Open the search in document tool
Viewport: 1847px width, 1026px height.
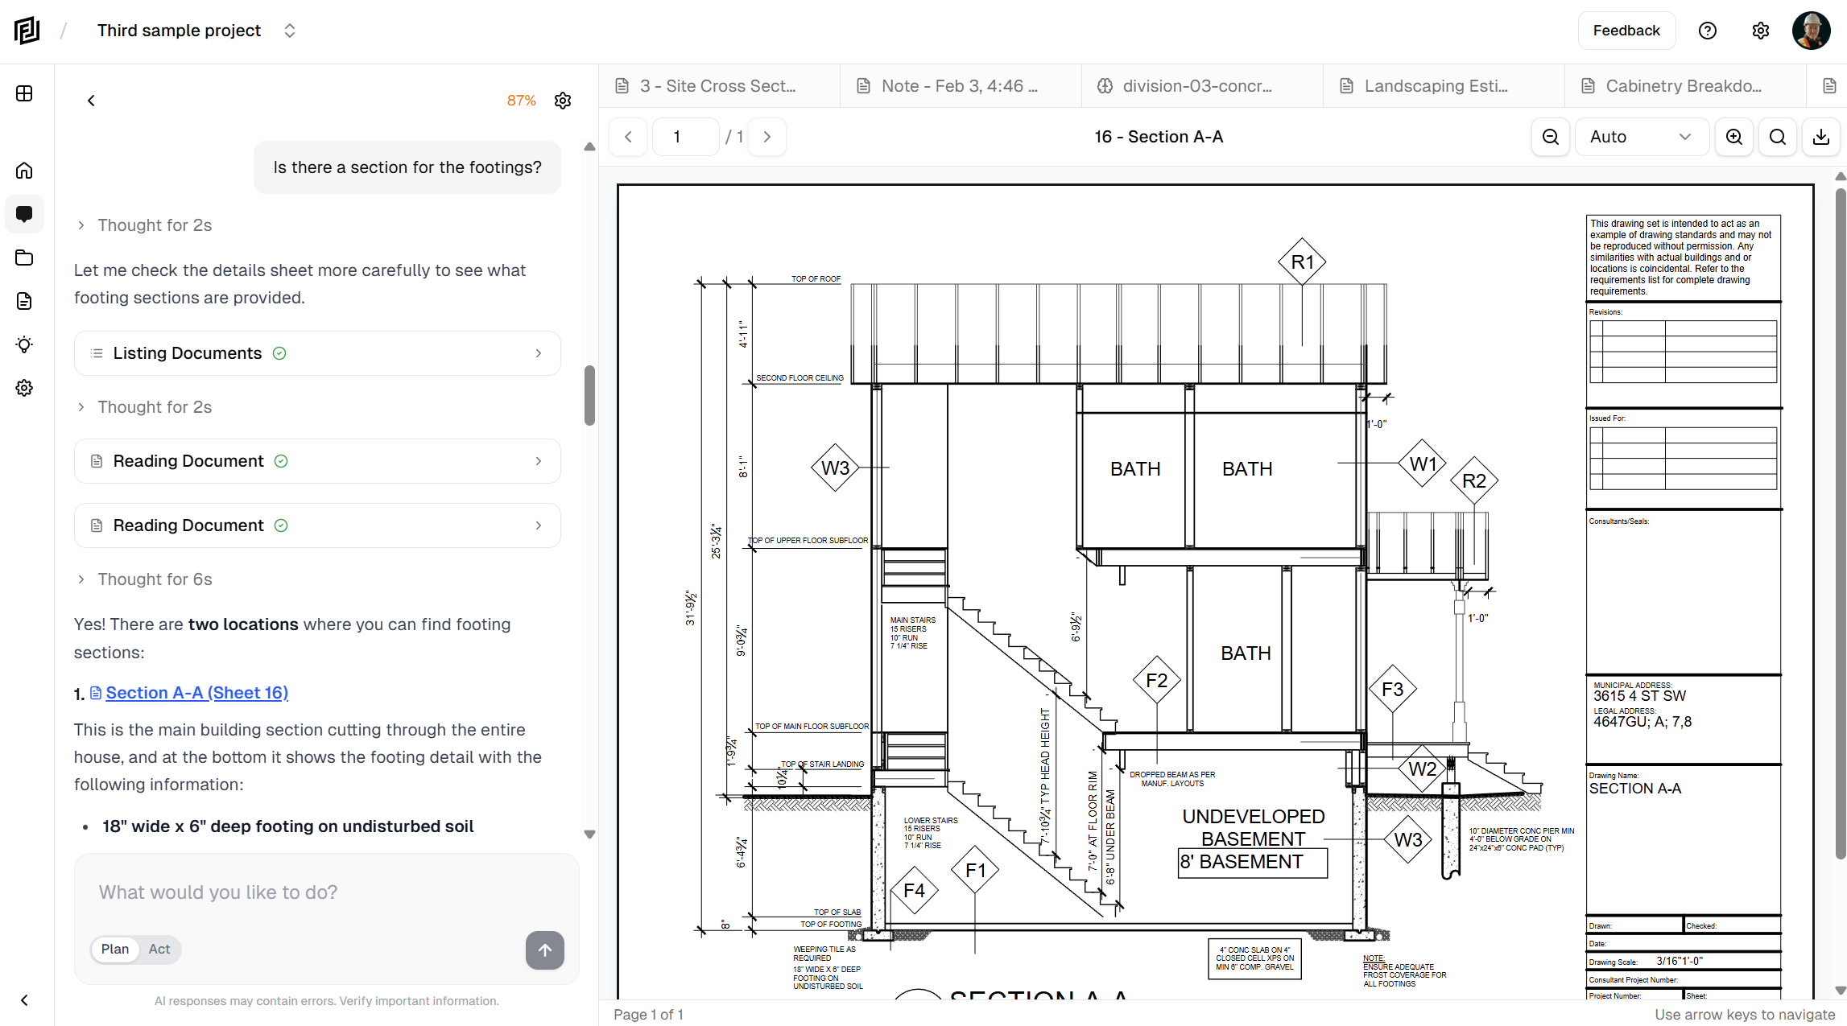point(1777,137)
